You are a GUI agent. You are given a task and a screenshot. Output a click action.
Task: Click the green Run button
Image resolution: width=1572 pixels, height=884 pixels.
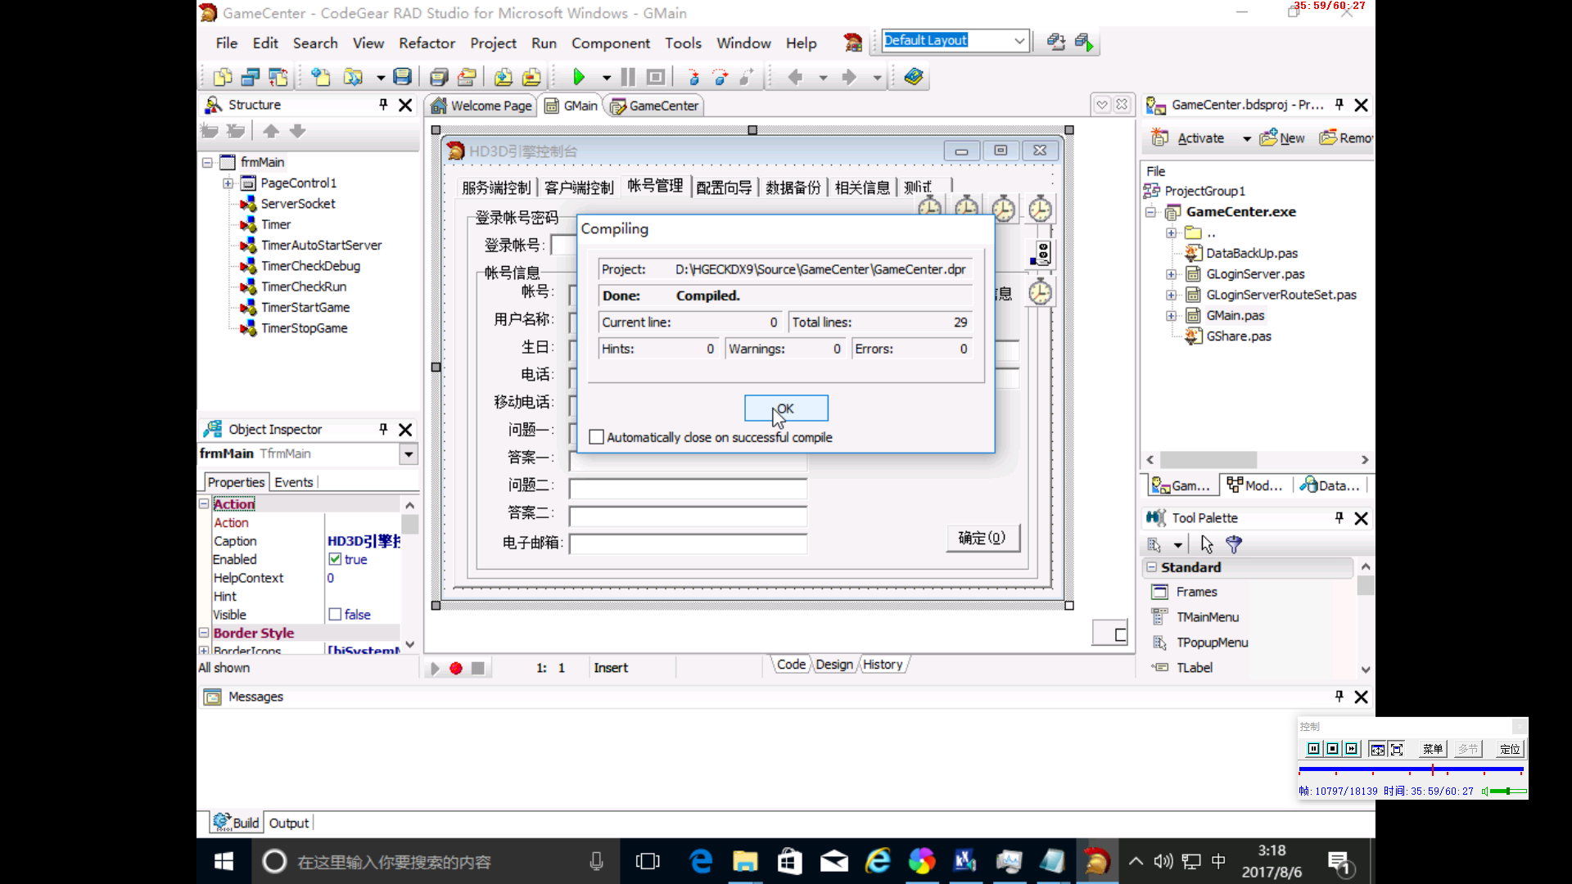(x=579, y=77)
